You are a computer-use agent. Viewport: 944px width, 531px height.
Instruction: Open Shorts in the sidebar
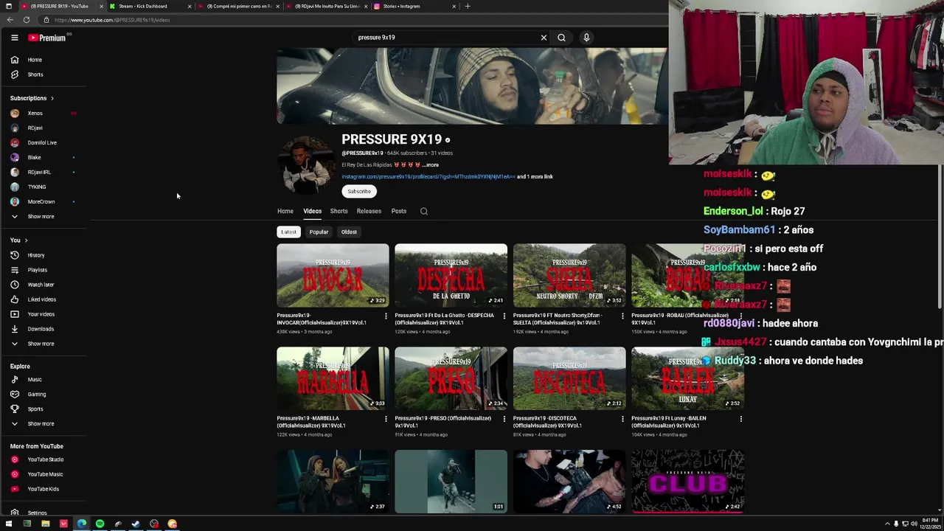pyautogui.click(x=44, y=74)
